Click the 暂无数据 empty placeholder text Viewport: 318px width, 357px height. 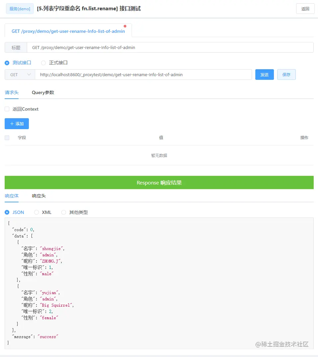tap(159, 156)
